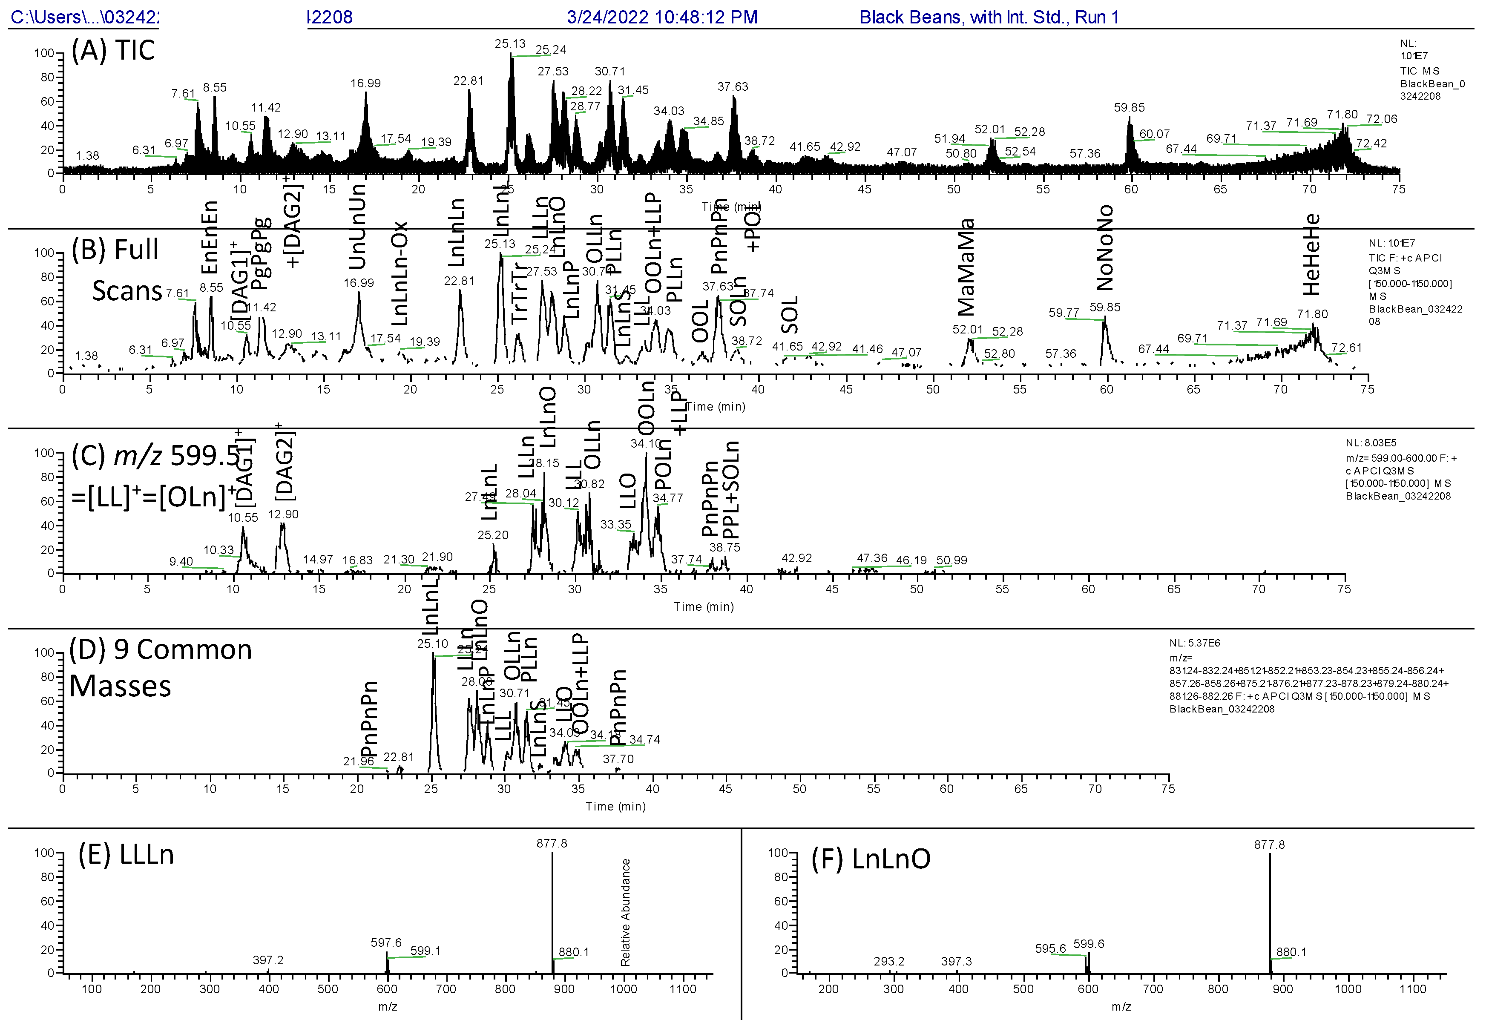Click the 877.8 peak in LLLn spectrum
The width and height of the screenshot is (1489, 1020).
point(552,844)
